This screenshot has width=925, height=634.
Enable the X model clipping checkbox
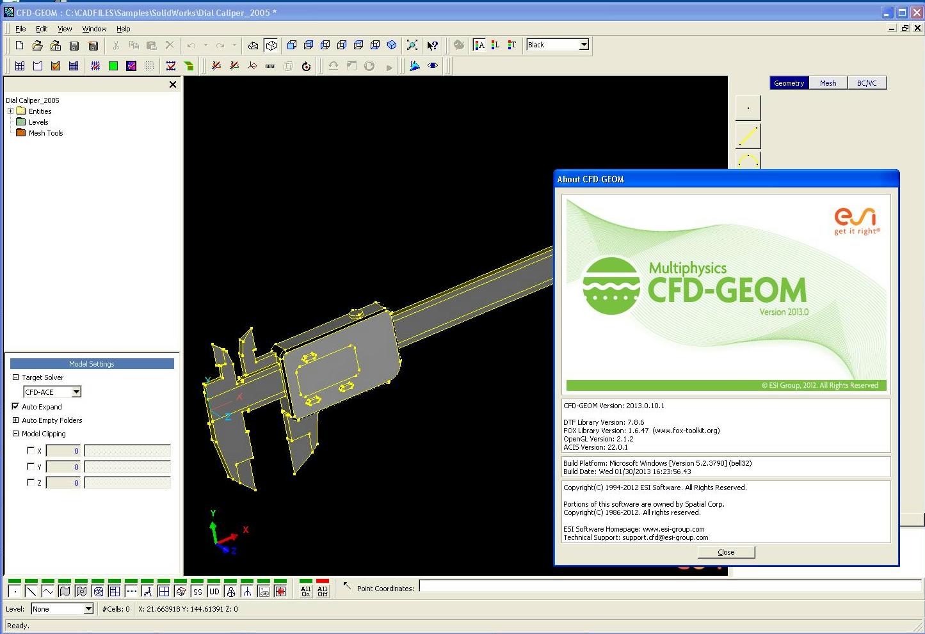30,450
